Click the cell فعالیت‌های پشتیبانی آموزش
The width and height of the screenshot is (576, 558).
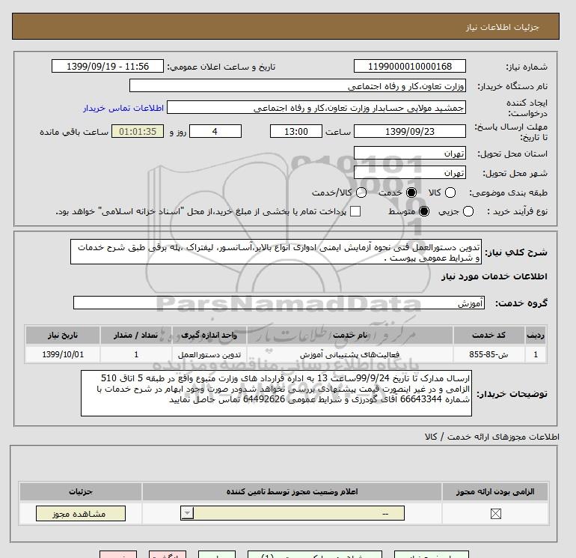(x=350, y=354)
